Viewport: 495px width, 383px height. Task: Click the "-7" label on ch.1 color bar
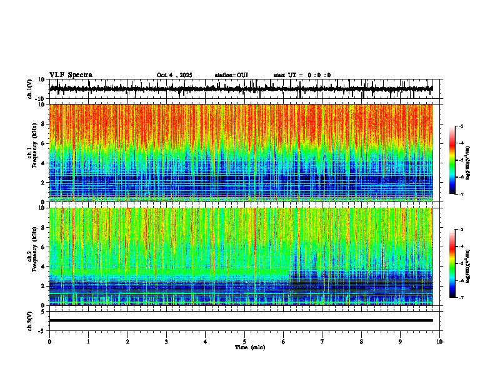click(x=461, y=194)
